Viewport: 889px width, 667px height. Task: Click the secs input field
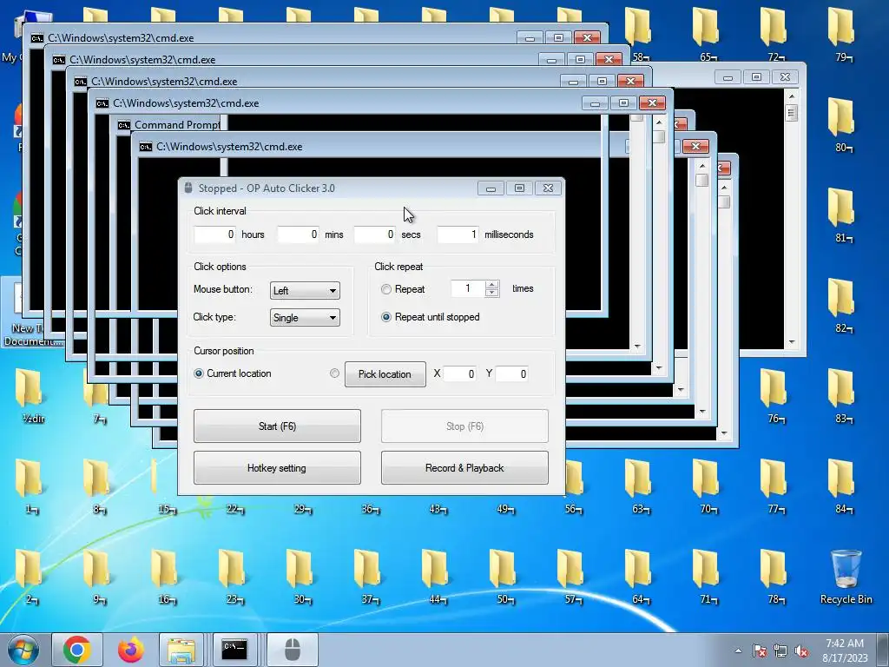click(x=374, y=234)
